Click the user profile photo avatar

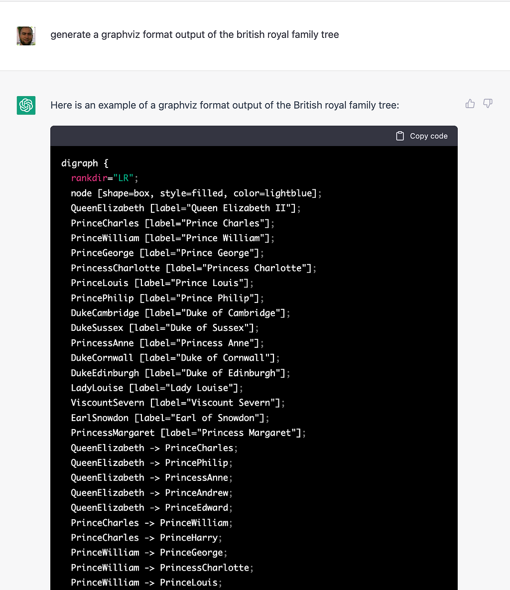click(x=26, y=36)
